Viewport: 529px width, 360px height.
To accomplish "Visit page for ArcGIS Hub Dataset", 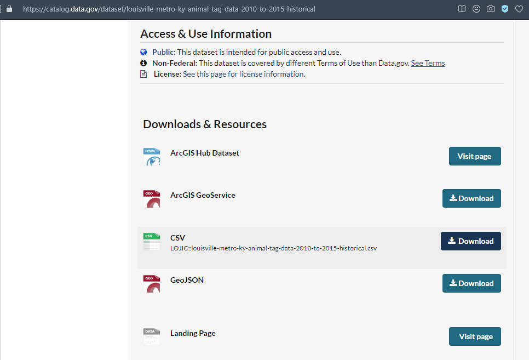I will (x=474, y=156).
